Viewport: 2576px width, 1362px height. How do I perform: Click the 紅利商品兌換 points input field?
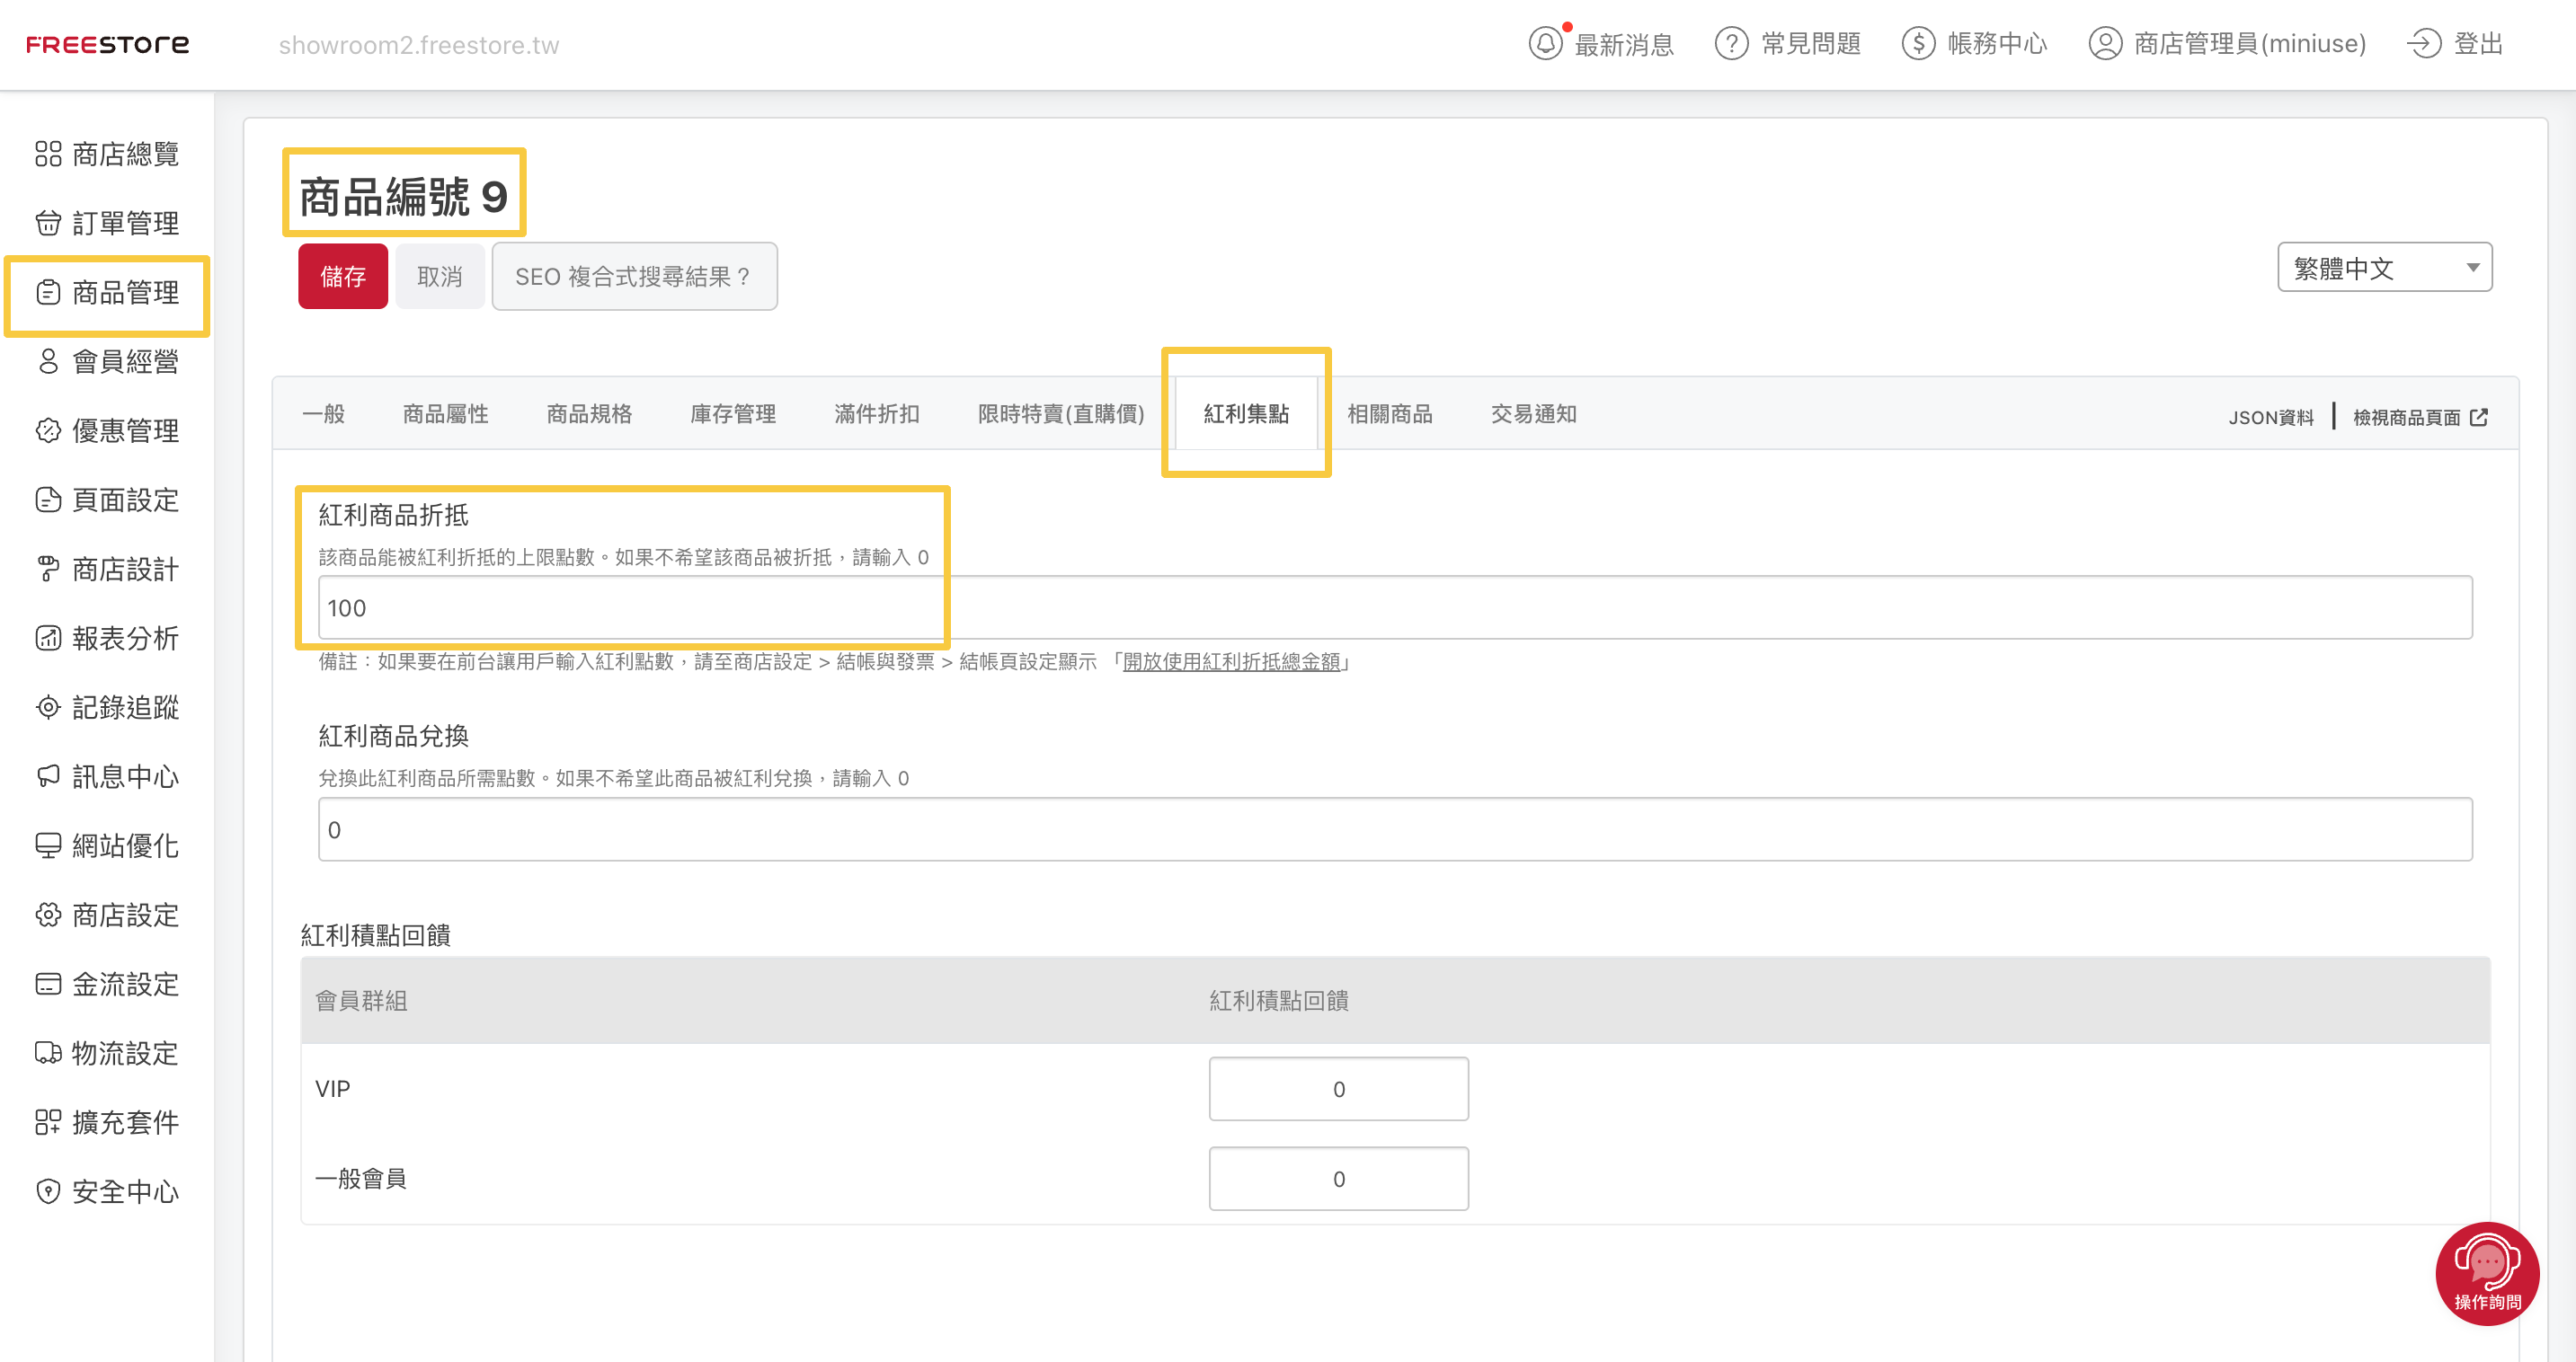tap(1394, 829)
